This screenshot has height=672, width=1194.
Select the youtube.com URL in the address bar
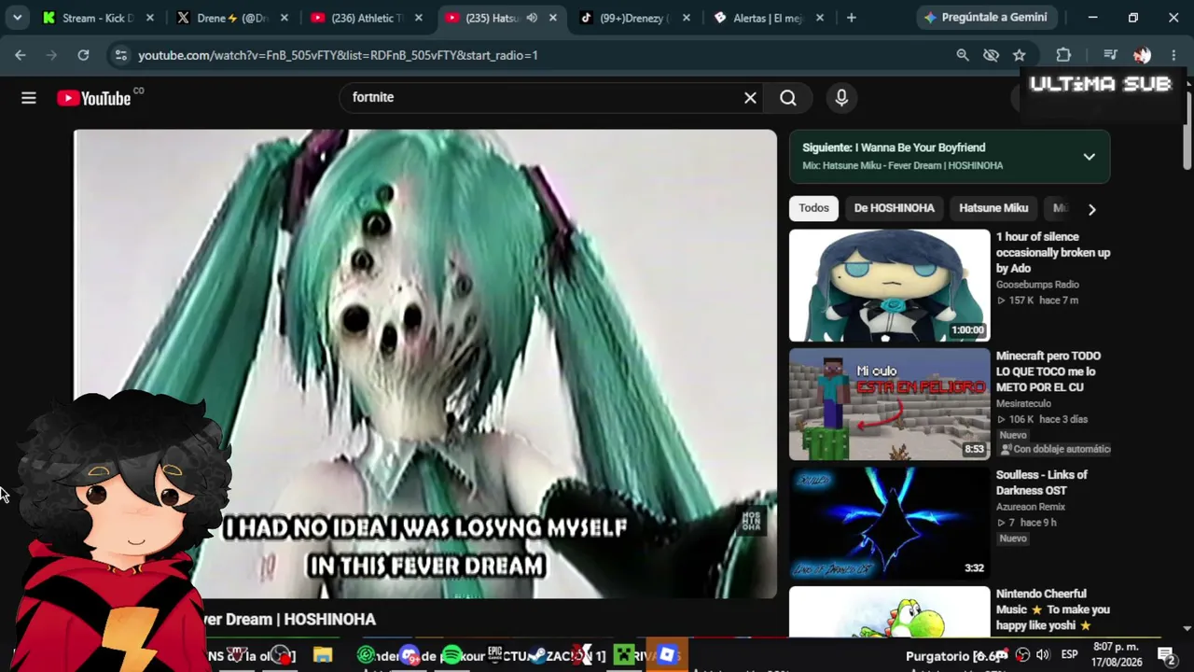click(x=338, y=55)
